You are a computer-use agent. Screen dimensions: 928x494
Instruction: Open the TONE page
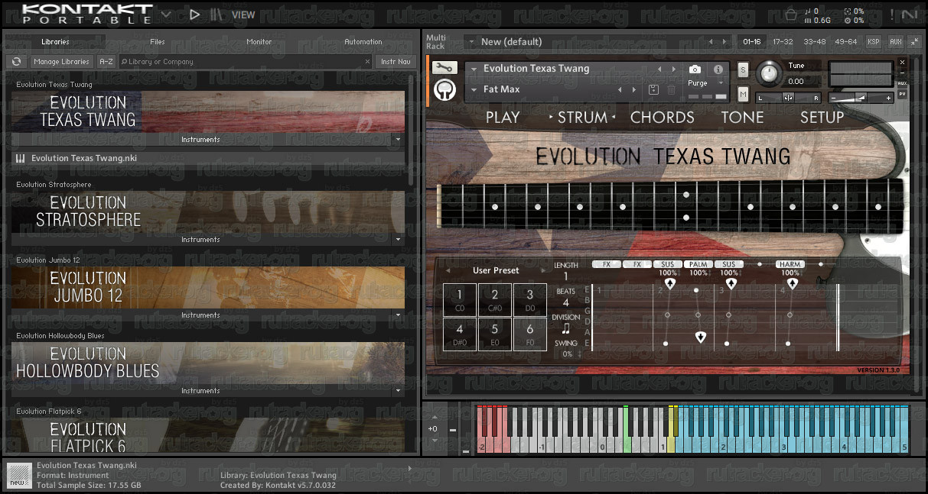point(742,118)
